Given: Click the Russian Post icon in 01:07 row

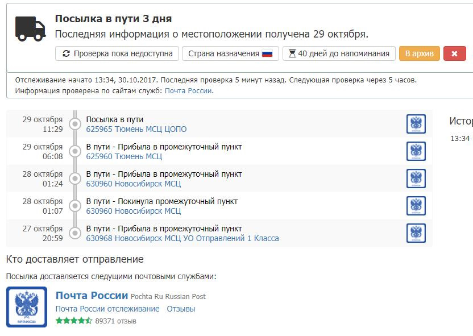Looking at the screenshot, I should coord(416,206).
